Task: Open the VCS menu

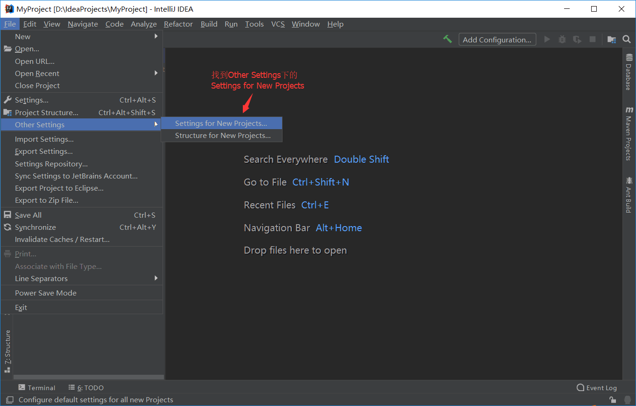Action: (x=278, y=24)
